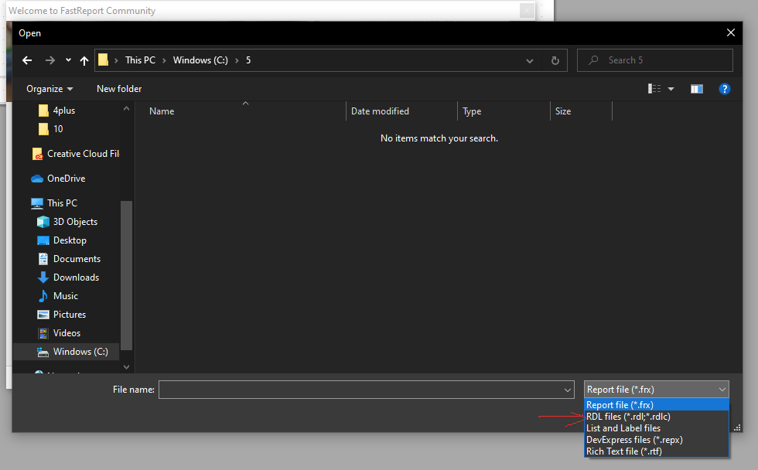The height and width of the screenshot is (470, 758).
Task: Open the File name combo box dropdown
Action: pos(567,390)
